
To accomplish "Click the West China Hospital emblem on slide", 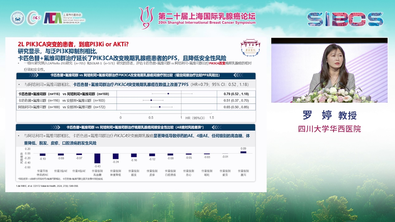I will (x=251, y=48).
